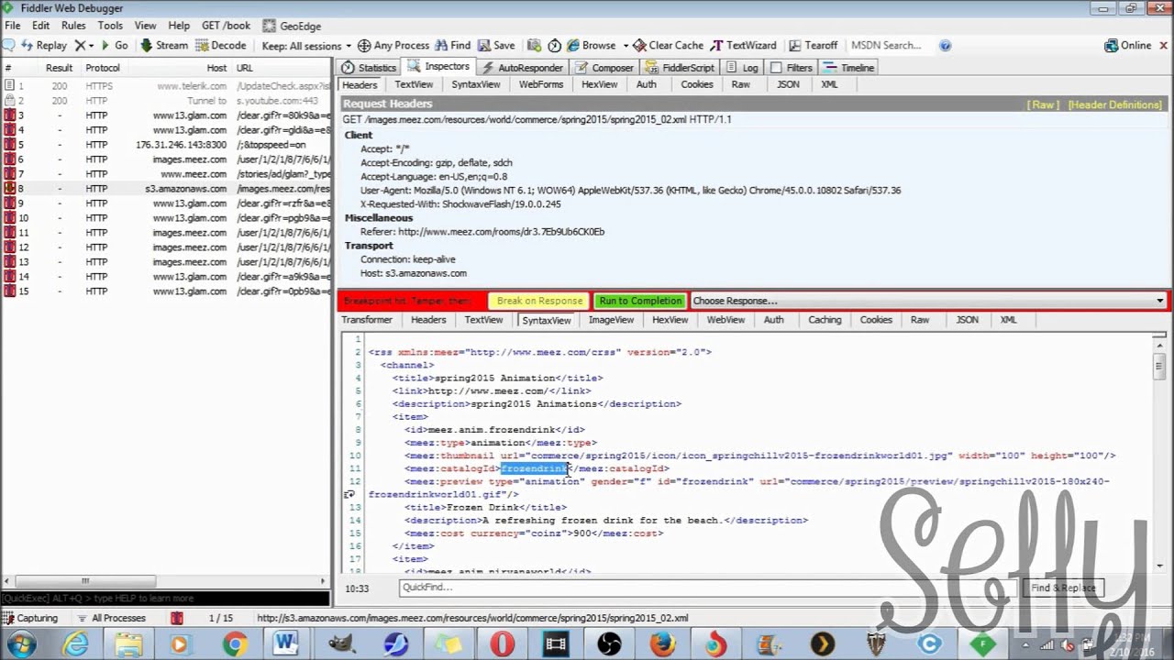Viewport: 1174px width, 660px height.
Task: Open the TextWizard tool
Action: [743, 45]
